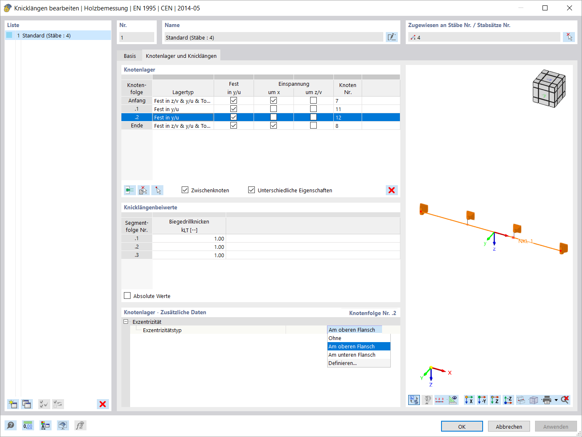Uncheck Einspannung um x for Anfang row
The height and width of the screenshot is (437, 582).
pyautogui.click(x=274, y=100)
